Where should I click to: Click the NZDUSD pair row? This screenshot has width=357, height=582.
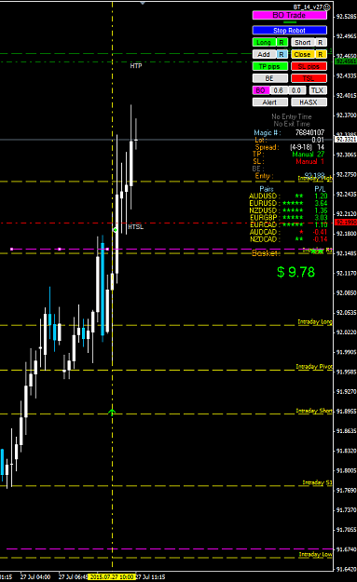point(288,210)
